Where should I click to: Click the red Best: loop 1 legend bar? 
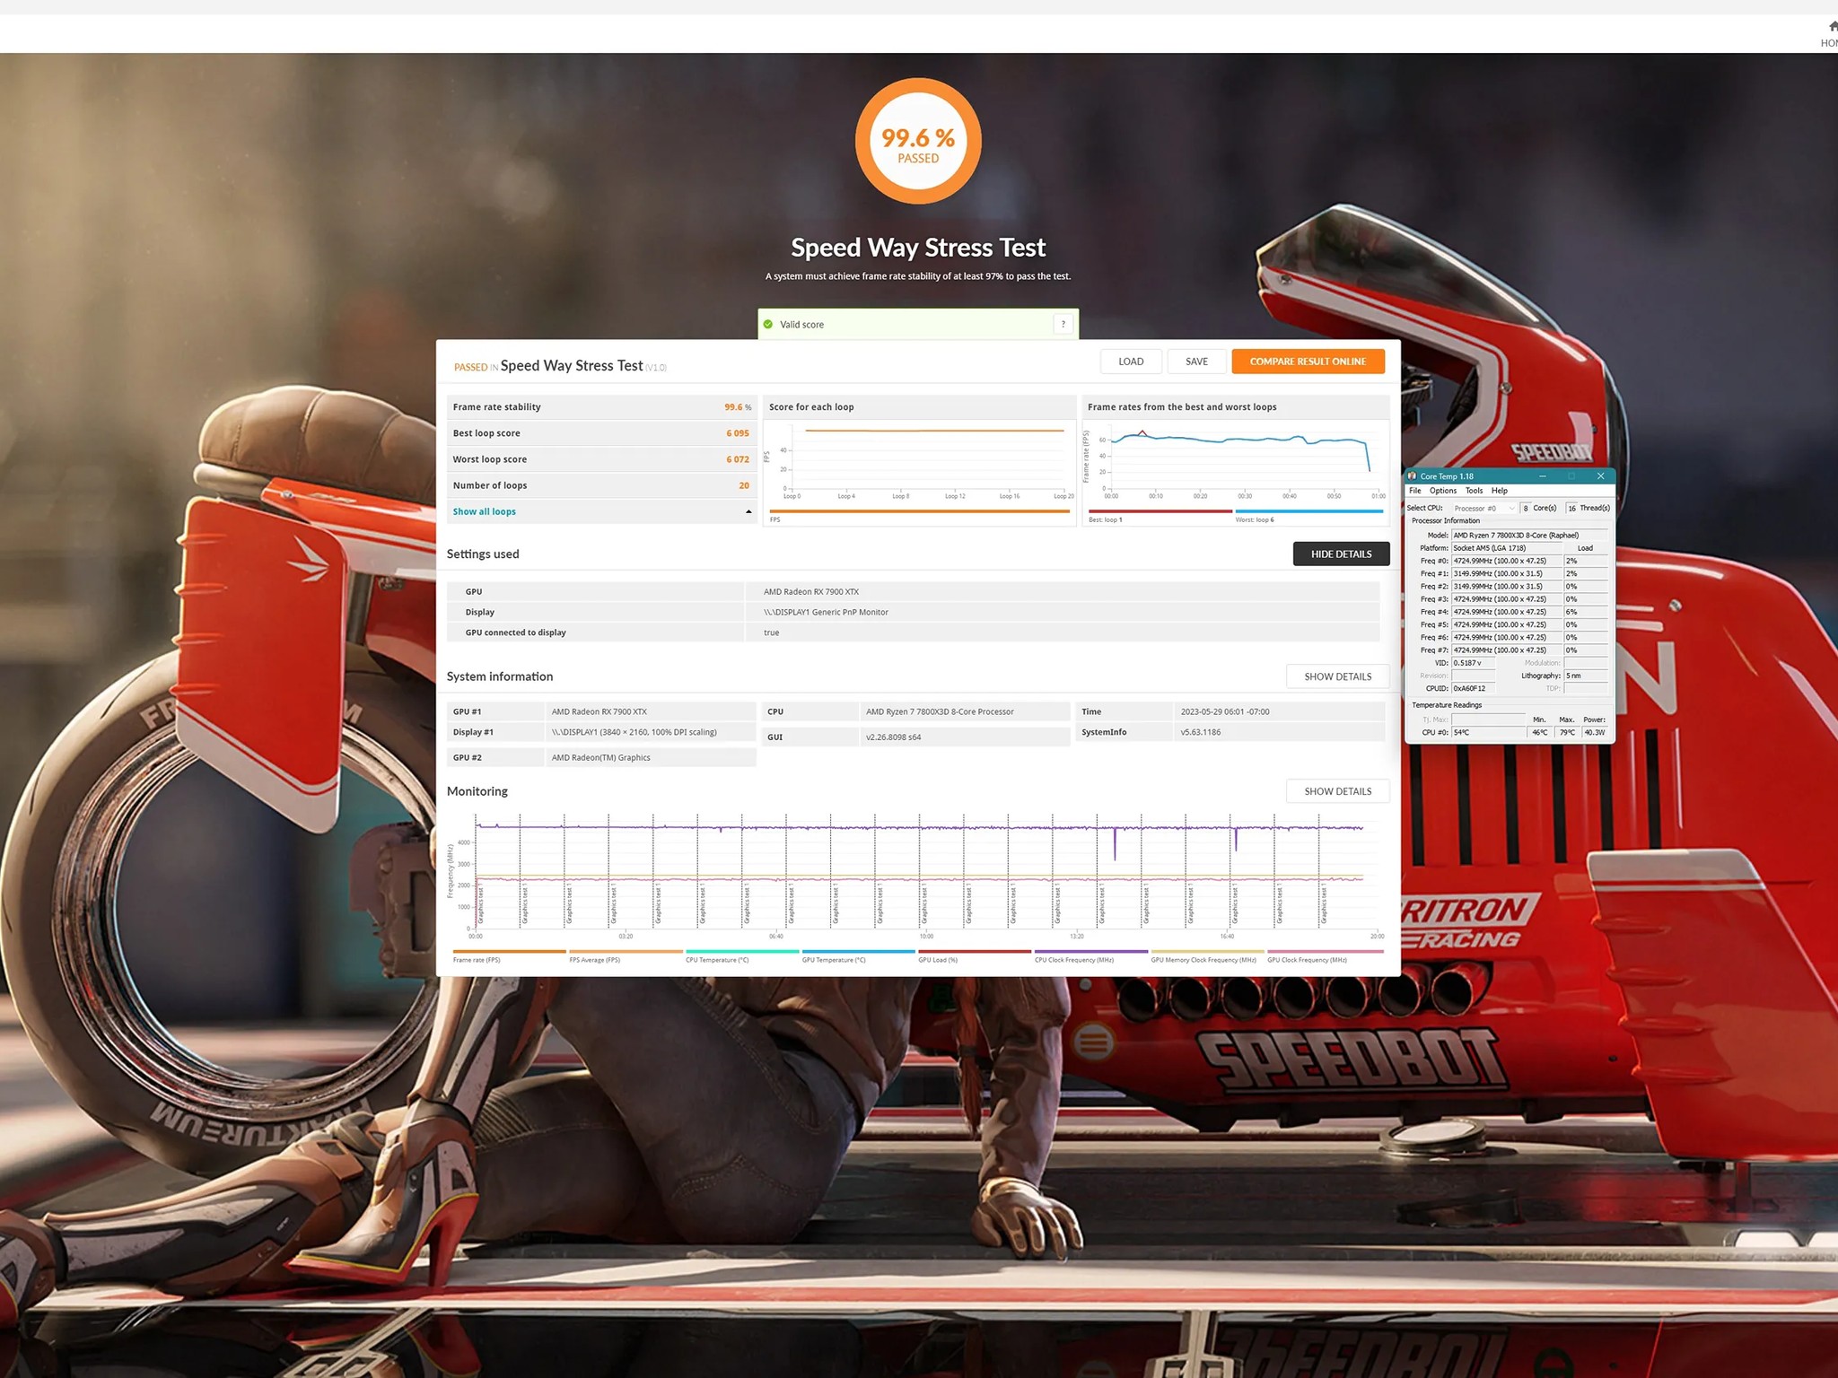click(1160, 511)
